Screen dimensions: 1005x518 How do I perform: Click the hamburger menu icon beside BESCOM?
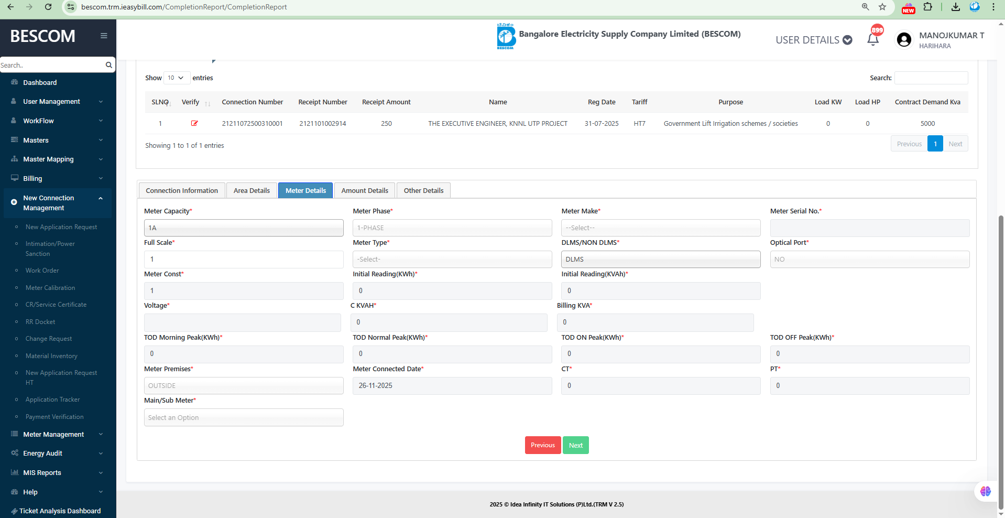[x=104, y=36]
